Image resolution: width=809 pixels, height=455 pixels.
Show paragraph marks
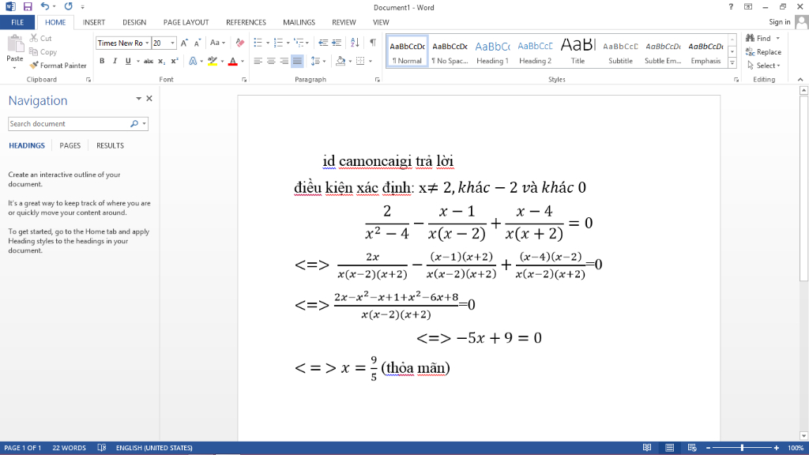[373, 43]
